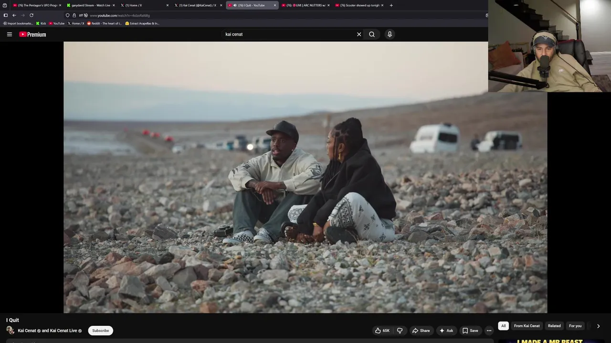The width and height of the screenshot is (611, 343).
Task: Open the Kick bookmark
Action: coord(41,23)
